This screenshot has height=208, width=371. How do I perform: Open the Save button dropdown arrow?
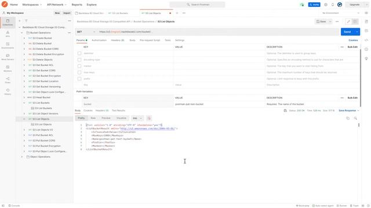330,21
